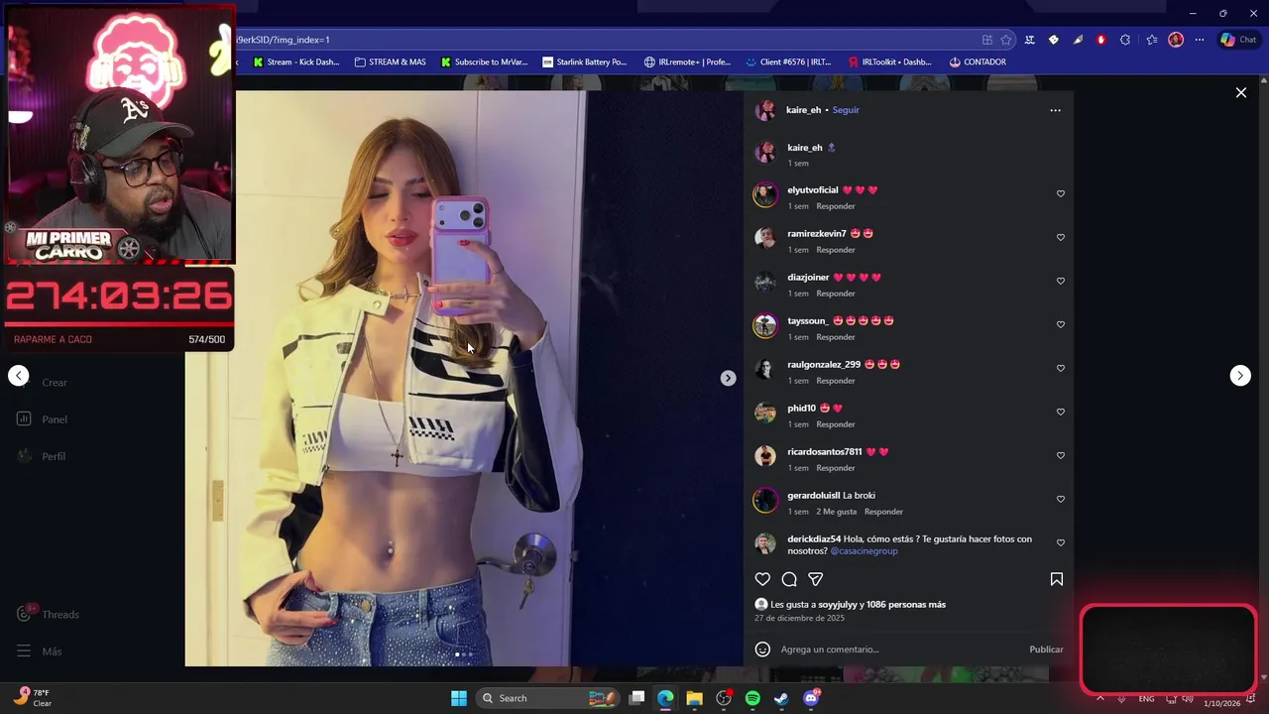This screenshot has height=714, width=1269.
Task: Like raulgonzalez_299's comment
Action: point(1060,368)
